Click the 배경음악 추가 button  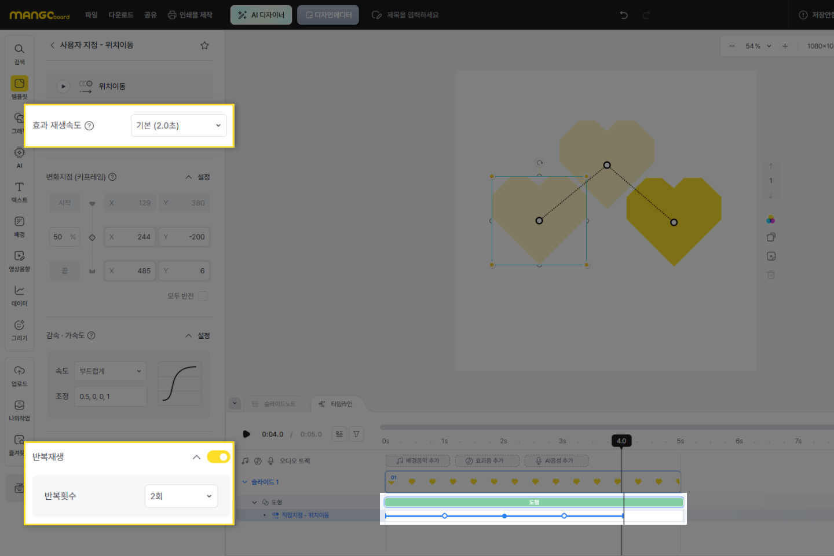(x=418, y=461)
